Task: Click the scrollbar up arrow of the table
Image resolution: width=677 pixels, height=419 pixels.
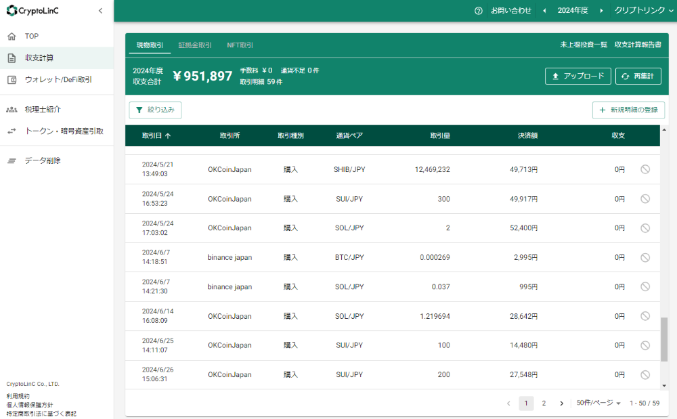Action: 664,129
